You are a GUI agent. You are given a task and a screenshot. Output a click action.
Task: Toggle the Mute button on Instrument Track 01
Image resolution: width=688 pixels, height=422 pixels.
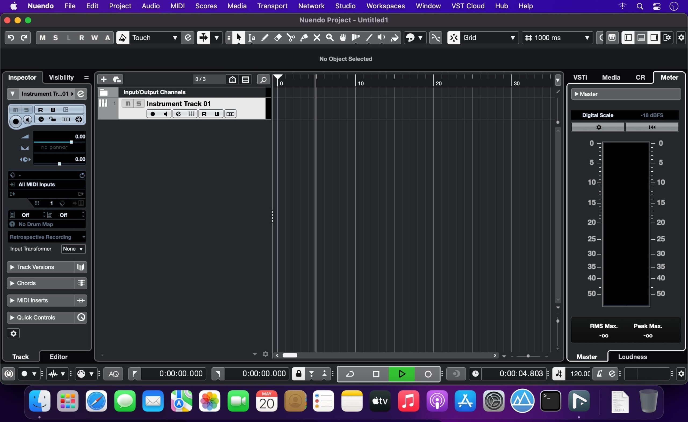128,103
